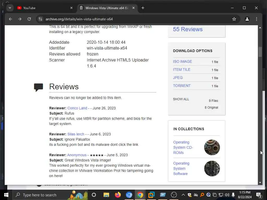
Task: Go forward to the next page
Action: [x=20, y=19]
